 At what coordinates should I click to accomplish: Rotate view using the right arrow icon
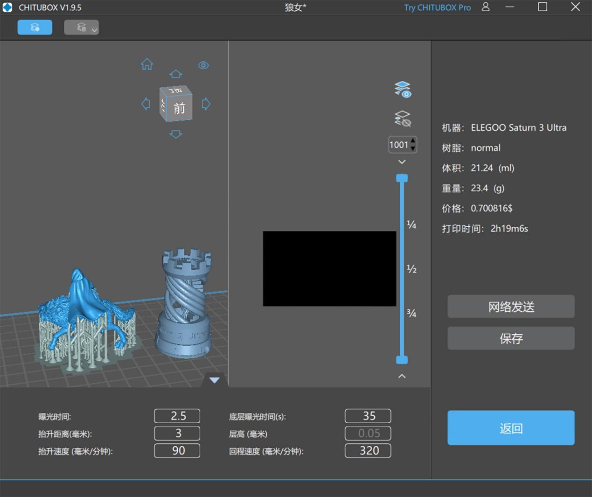click(x=206, y=104)
